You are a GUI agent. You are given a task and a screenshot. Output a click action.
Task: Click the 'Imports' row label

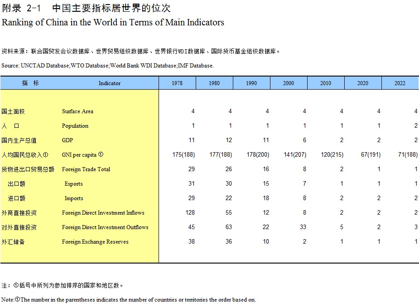[74, 198]
